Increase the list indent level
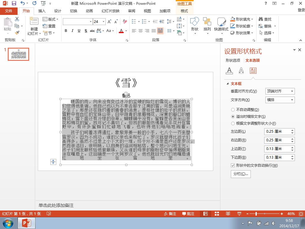The image size is (305, 229). tap(162, 21)
